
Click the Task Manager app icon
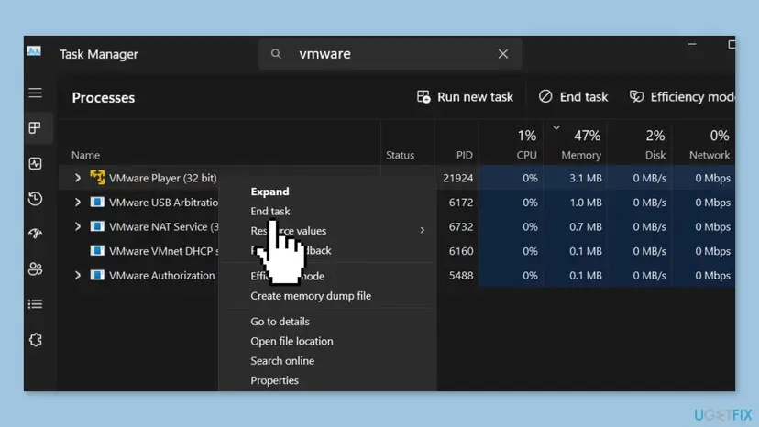[34, 51]
